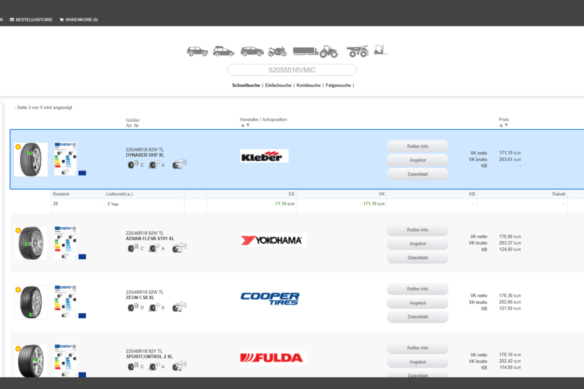Viewport: 584px width, 389px height.
Task: Open Reifen Info for Cooper tire
Action: click(x=418, y=289)
